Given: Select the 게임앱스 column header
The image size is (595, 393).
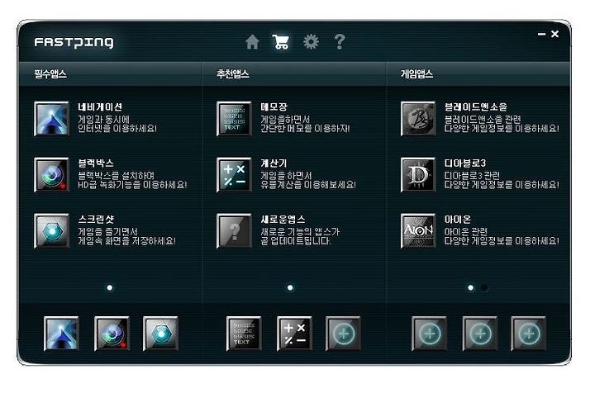Looking at the screenshot, I should [417, 73].
